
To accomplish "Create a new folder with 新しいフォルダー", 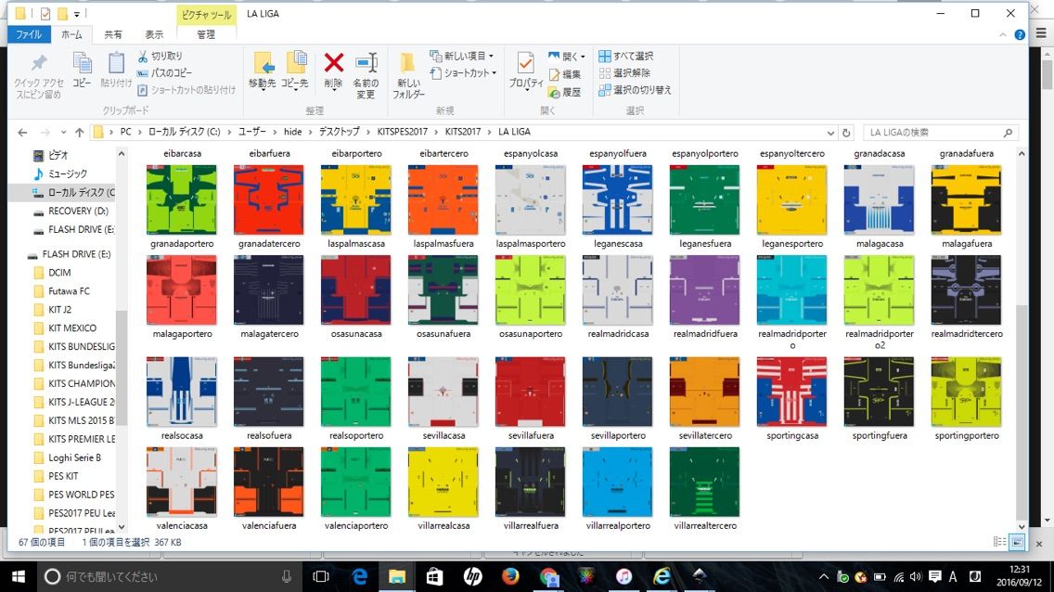I will pos(408,75).
